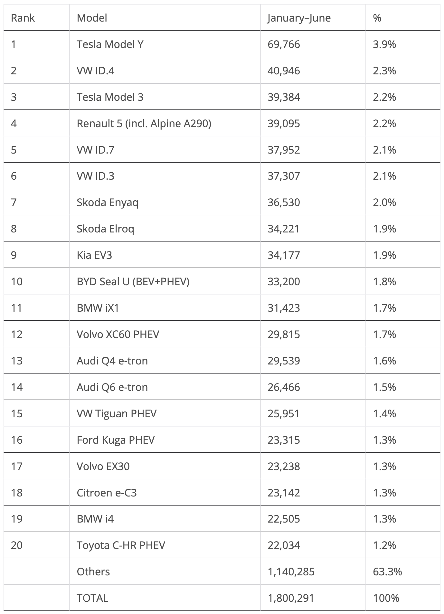Click the Kia EV3 model name

[x=94, y=255]
